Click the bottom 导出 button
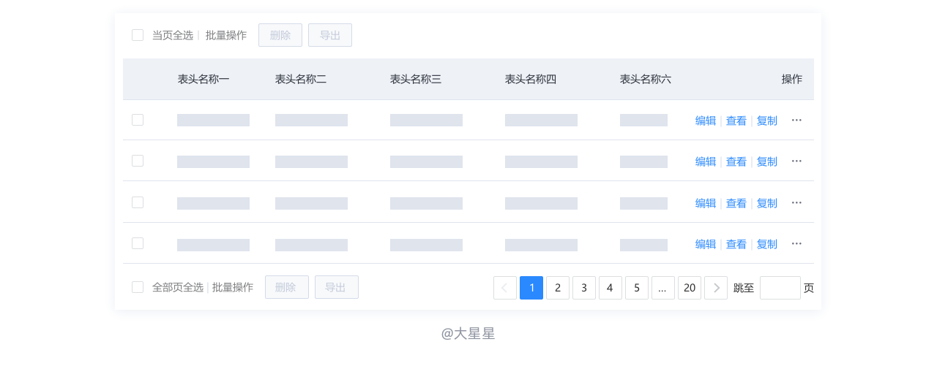Image resolution: width=937 pixels, height=366 pixels. pyautogui.click(x=337, y=287)
